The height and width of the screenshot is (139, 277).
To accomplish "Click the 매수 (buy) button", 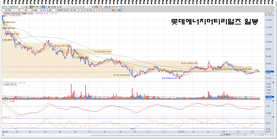I will 114,10.
